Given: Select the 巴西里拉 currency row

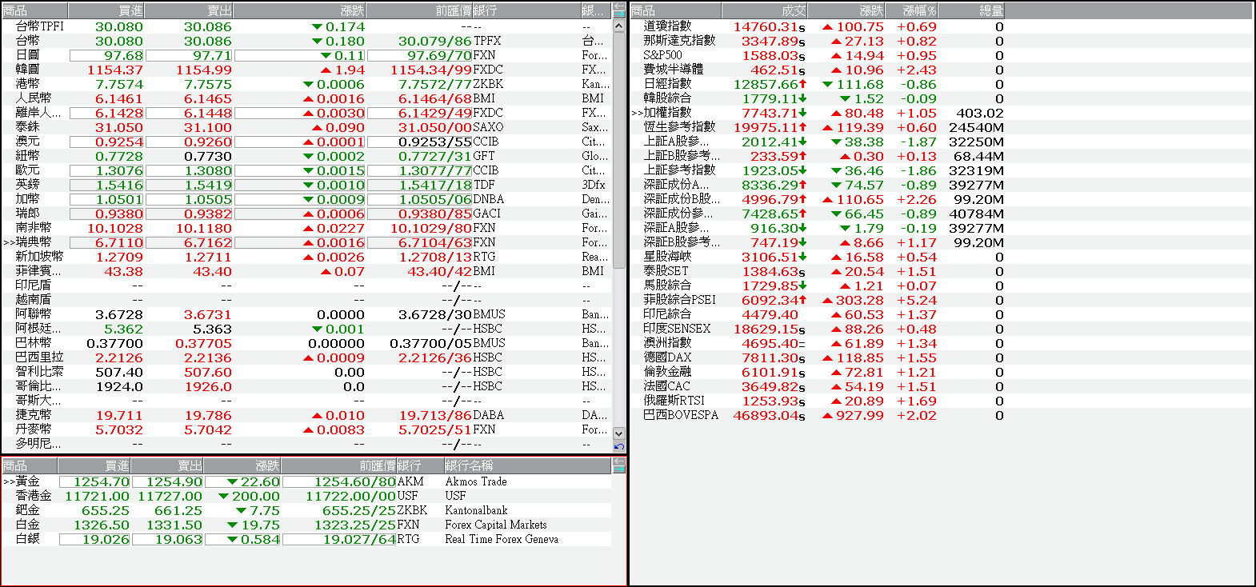Looking at the screenshot, I should click(306, 357).
